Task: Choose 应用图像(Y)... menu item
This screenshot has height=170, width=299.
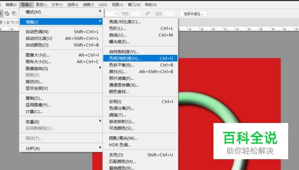Action: 61,105
